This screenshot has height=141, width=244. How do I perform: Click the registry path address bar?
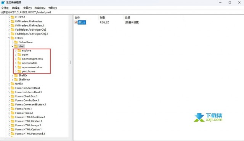tap(122, 13)
